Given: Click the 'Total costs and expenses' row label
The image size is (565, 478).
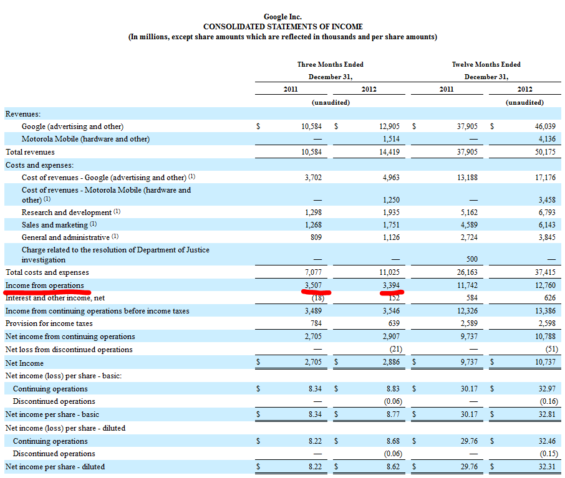Looking at the screenshot, I should [x=47, y=273].
